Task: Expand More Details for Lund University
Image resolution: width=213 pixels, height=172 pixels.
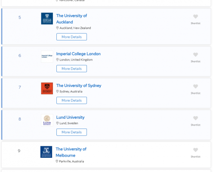Action: [x=71, y=132]
